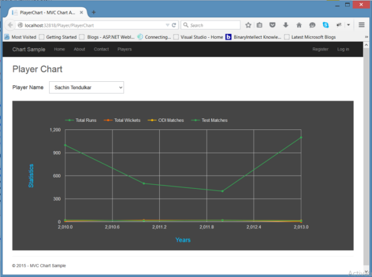Open the Getting Started bookmark
Image resolution: width=372 pixels, height=277 pixels.
coord(58,37)
